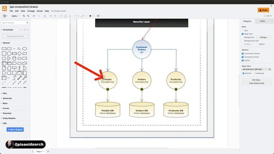Enable the Grid checkbox

pyautogui.click(x=243, y=30)
